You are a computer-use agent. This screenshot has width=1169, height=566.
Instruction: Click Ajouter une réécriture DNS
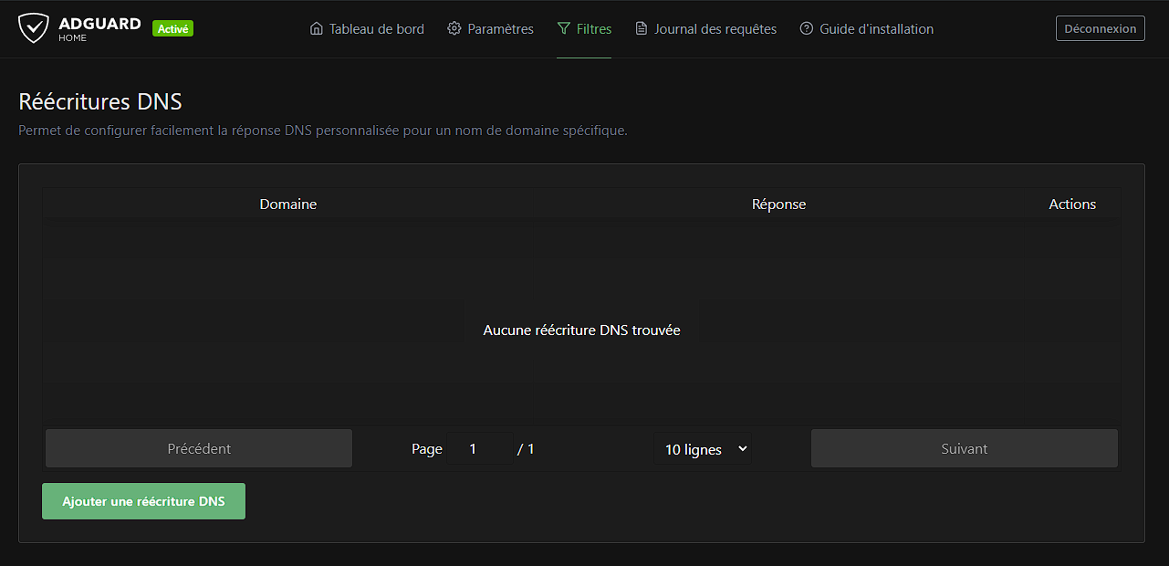(143, 501)
